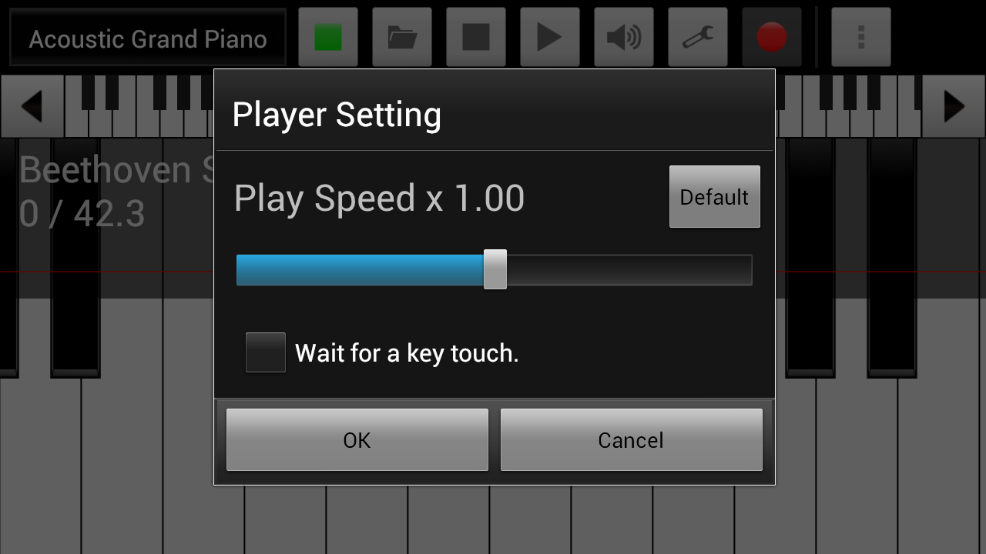Shift keyboard right with right arrow
Viewport: 986px width, 554px height.
pos(954,106)
